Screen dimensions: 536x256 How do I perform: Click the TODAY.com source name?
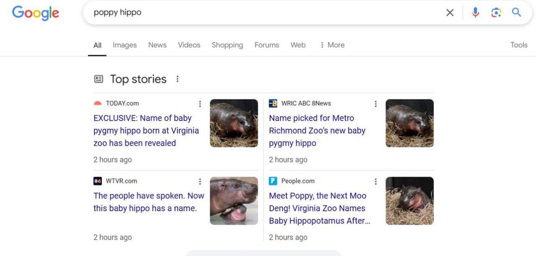pyautogui.click(x=122, y=103)
